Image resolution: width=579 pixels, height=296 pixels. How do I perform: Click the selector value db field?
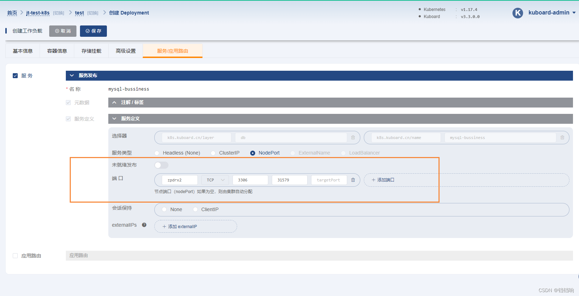(x=291, y=138)
